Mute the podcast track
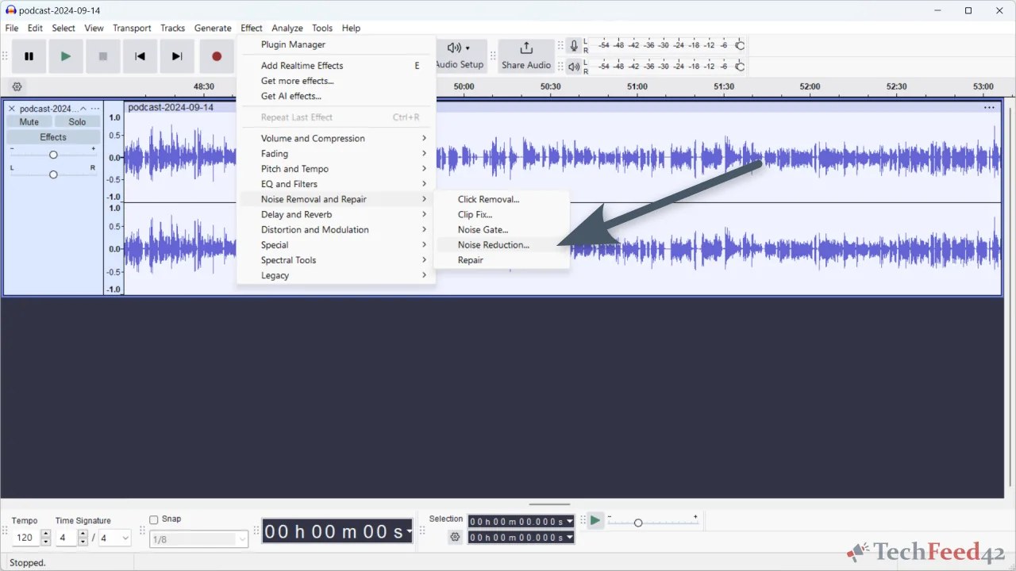This screenshot has height=571, width=1016. tap(29, 122)
